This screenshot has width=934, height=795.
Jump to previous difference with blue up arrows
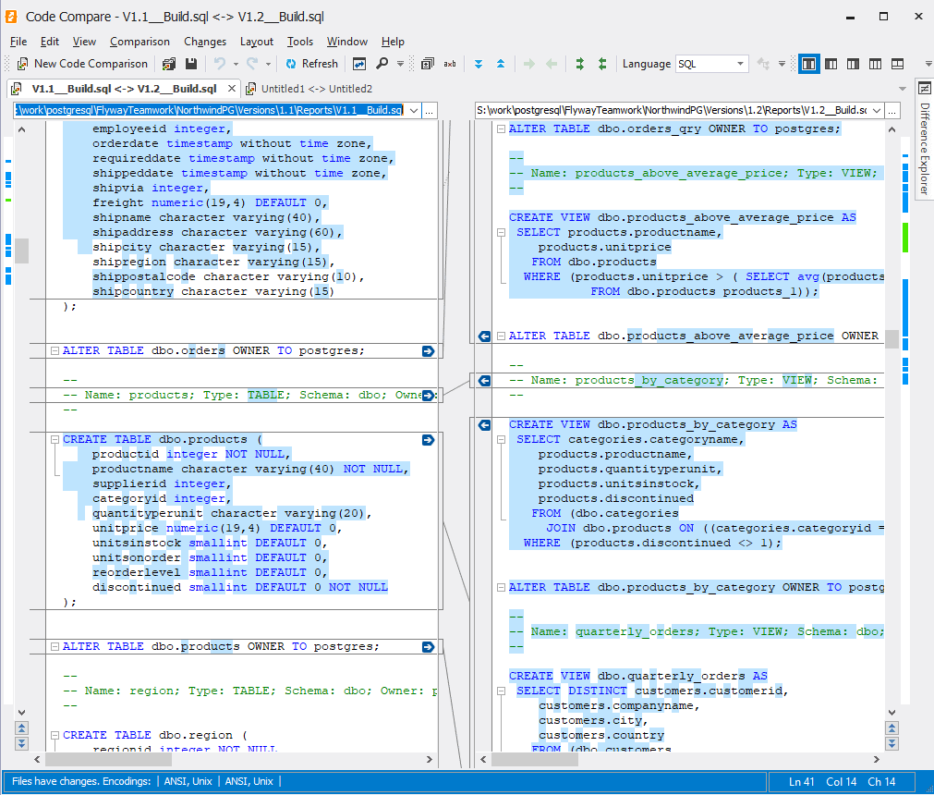(501, 64)
